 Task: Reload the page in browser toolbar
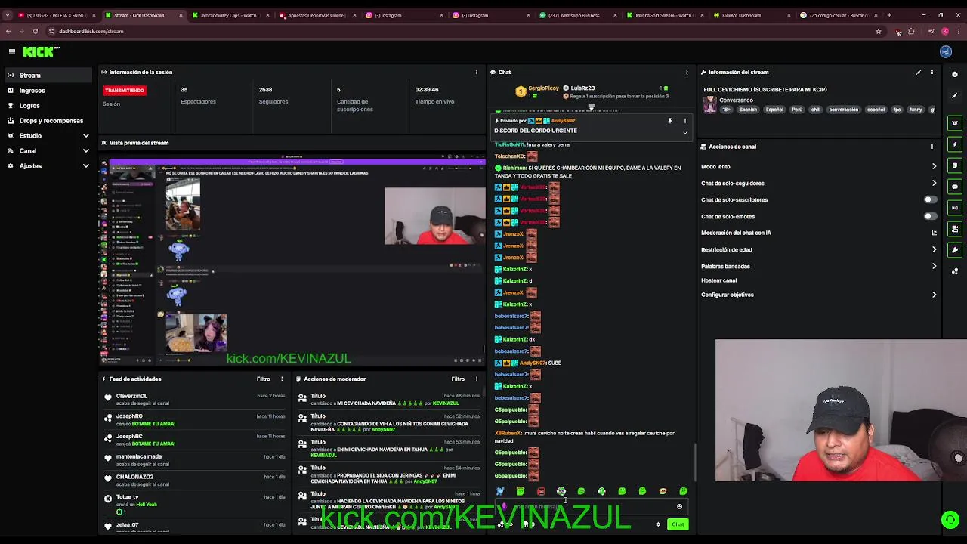(x=35, y=31)
